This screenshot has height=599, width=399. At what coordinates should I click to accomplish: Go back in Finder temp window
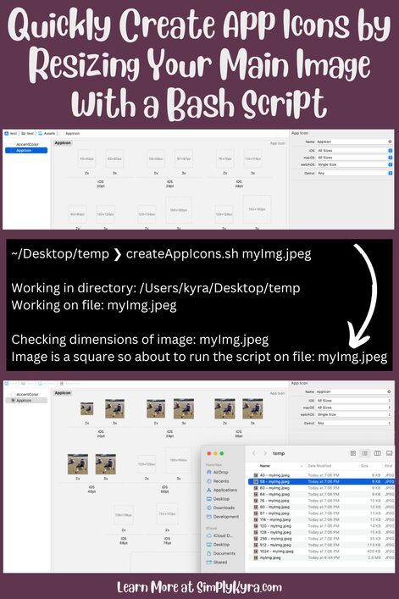[x=254, y=453]
